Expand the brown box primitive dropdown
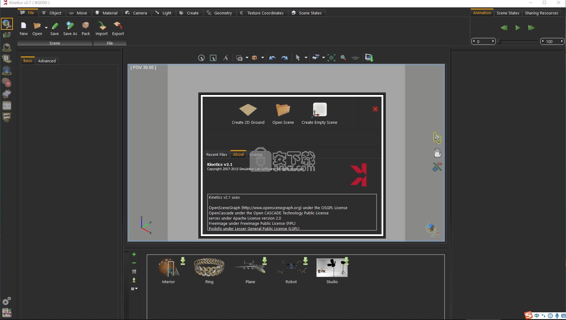 click(263, 58)
